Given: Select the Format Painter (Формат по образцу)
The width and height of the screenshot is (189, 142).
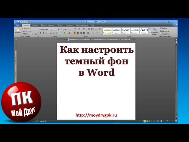Looking at the screenshot, I should (x=30, y=34).
